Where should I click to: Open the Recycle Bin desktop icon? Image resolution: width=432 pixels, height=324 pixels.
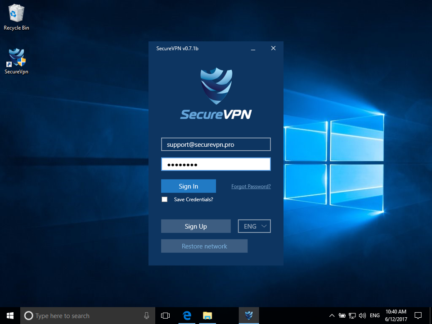(16, 17)
